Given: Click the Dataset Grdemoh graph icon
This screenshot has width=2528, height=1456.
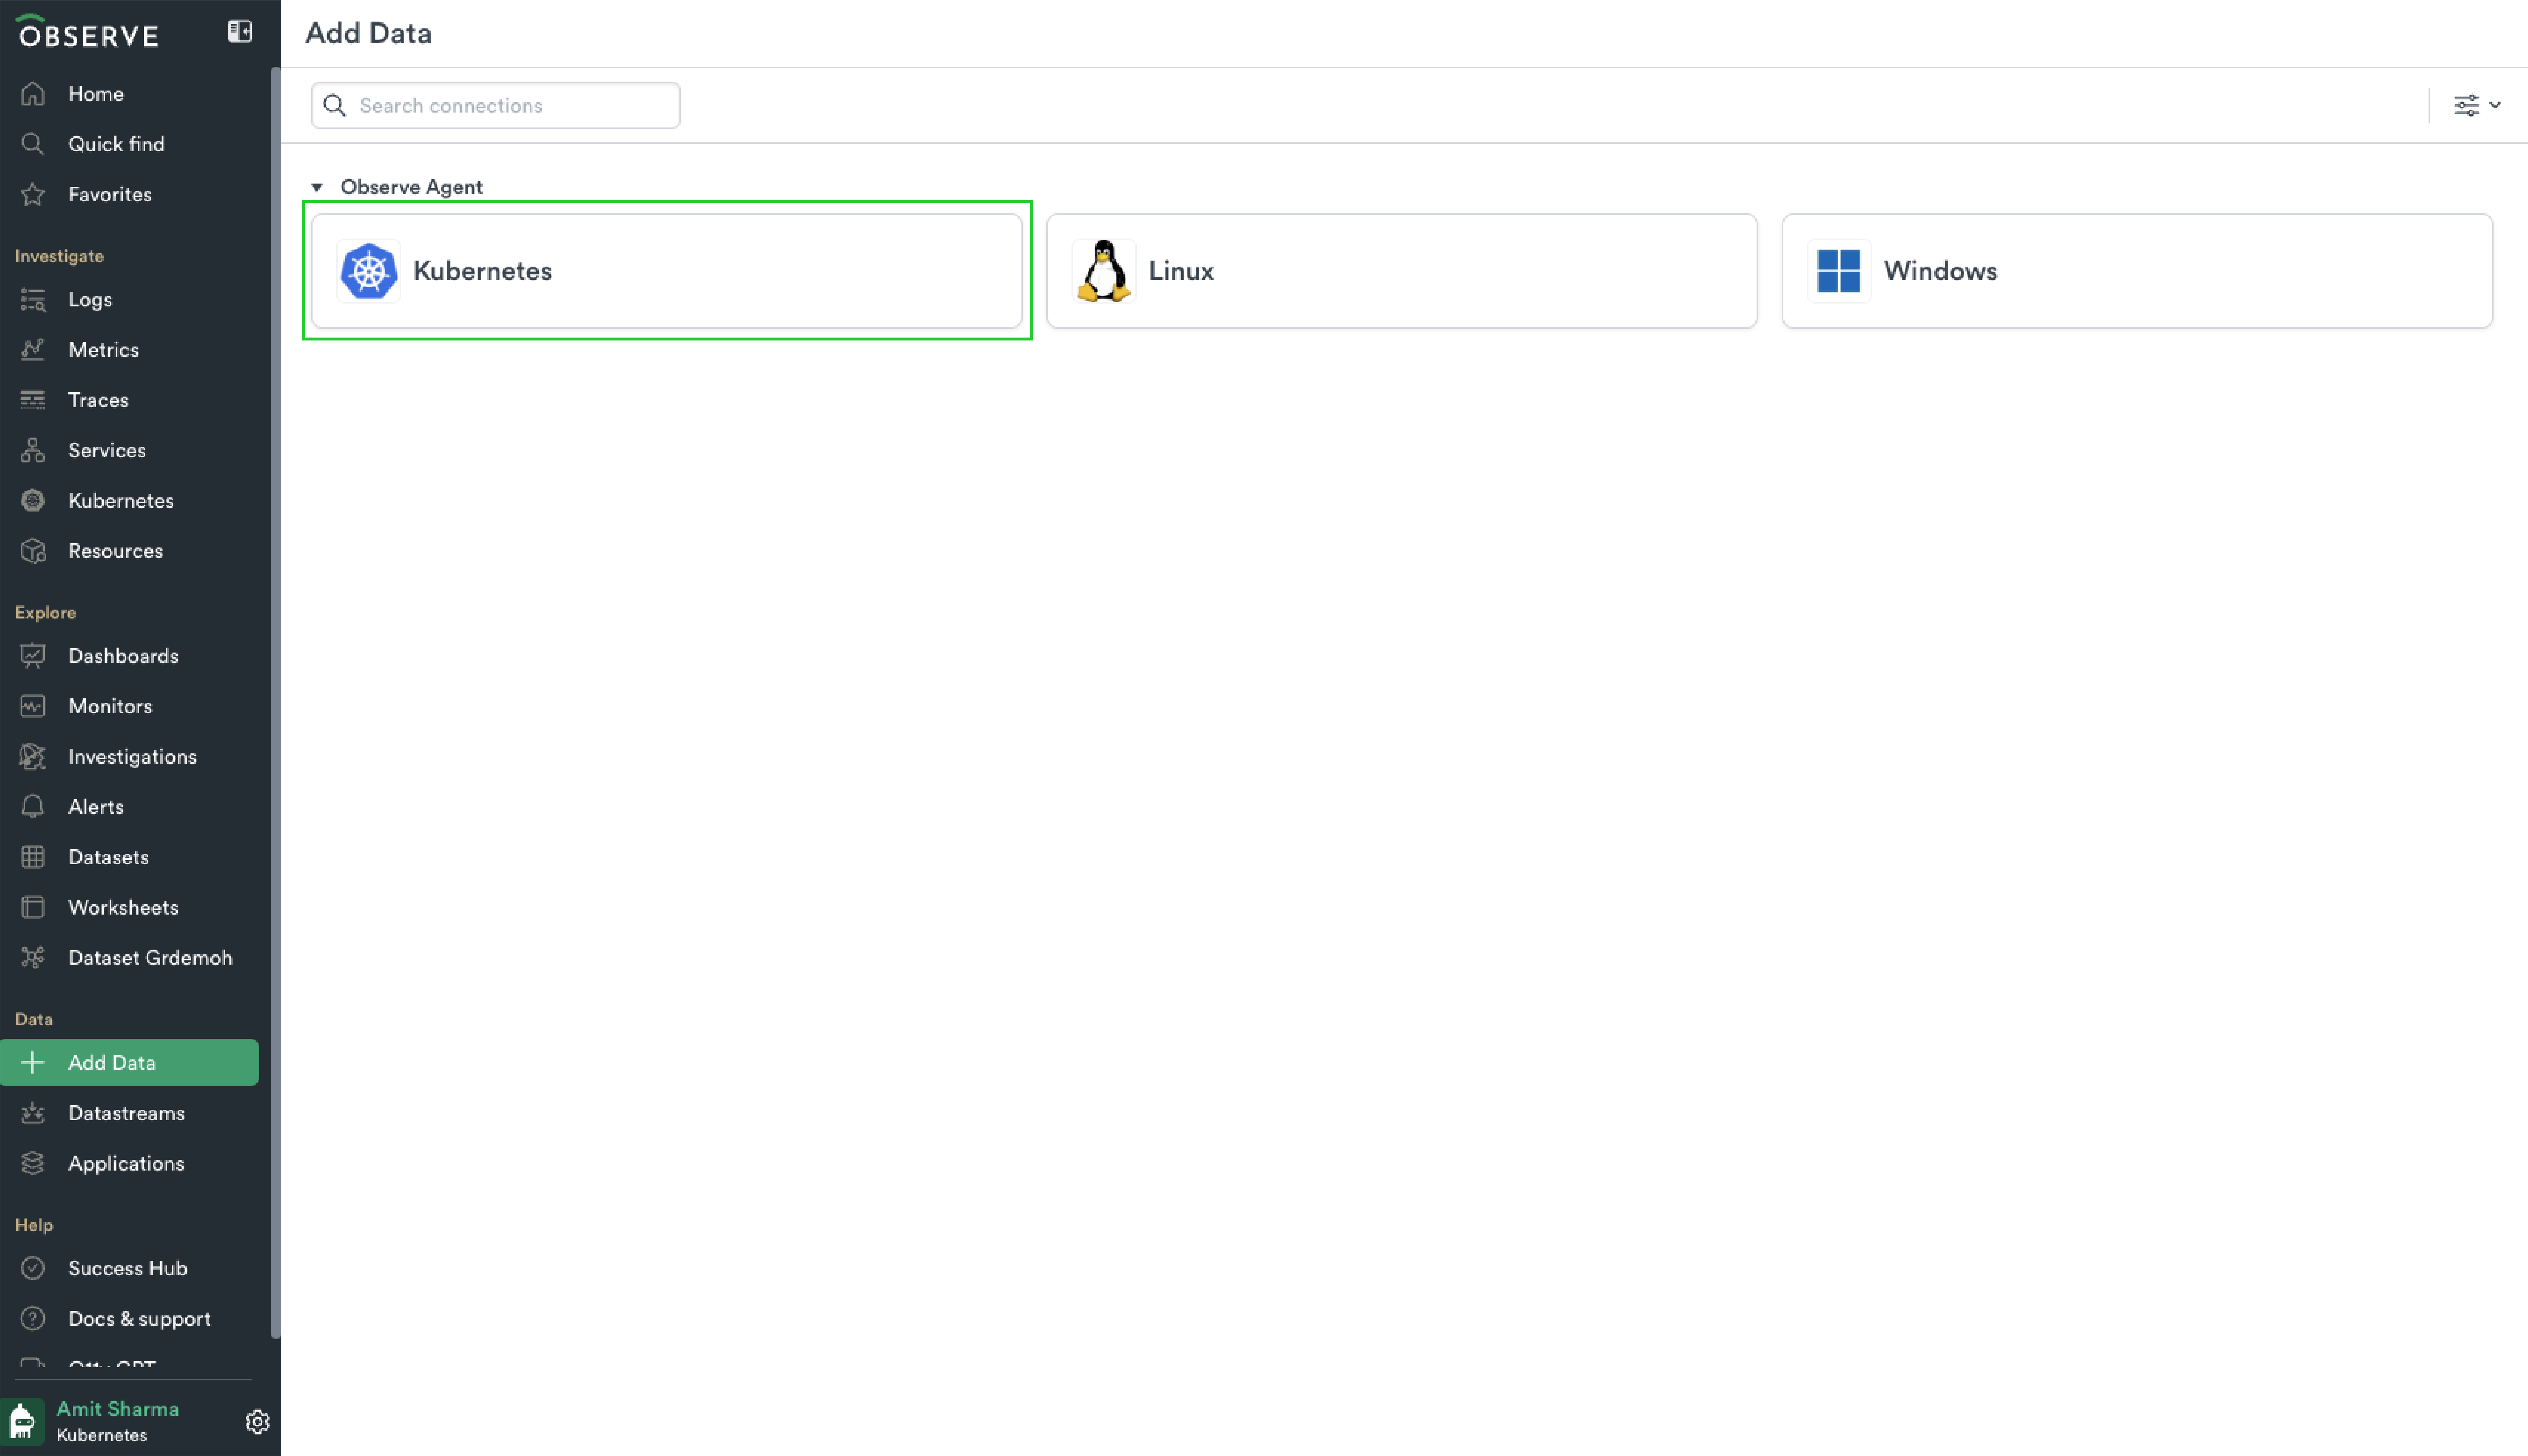Looking at the screenshot, I should [x=33, y=958].
